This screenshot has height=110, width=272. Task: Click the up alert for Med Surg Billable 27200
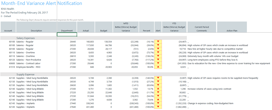[158, 89]
